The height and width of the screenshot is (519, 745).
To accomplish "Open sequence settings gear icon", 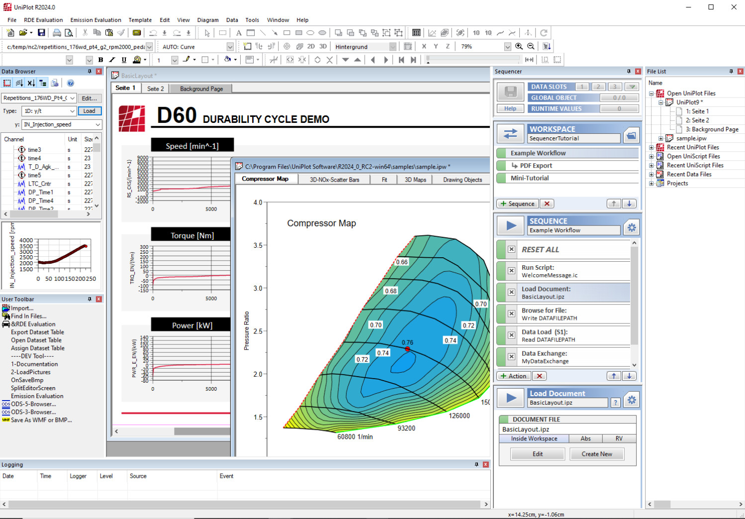I will pyautogui.click(x=632, y=227).
